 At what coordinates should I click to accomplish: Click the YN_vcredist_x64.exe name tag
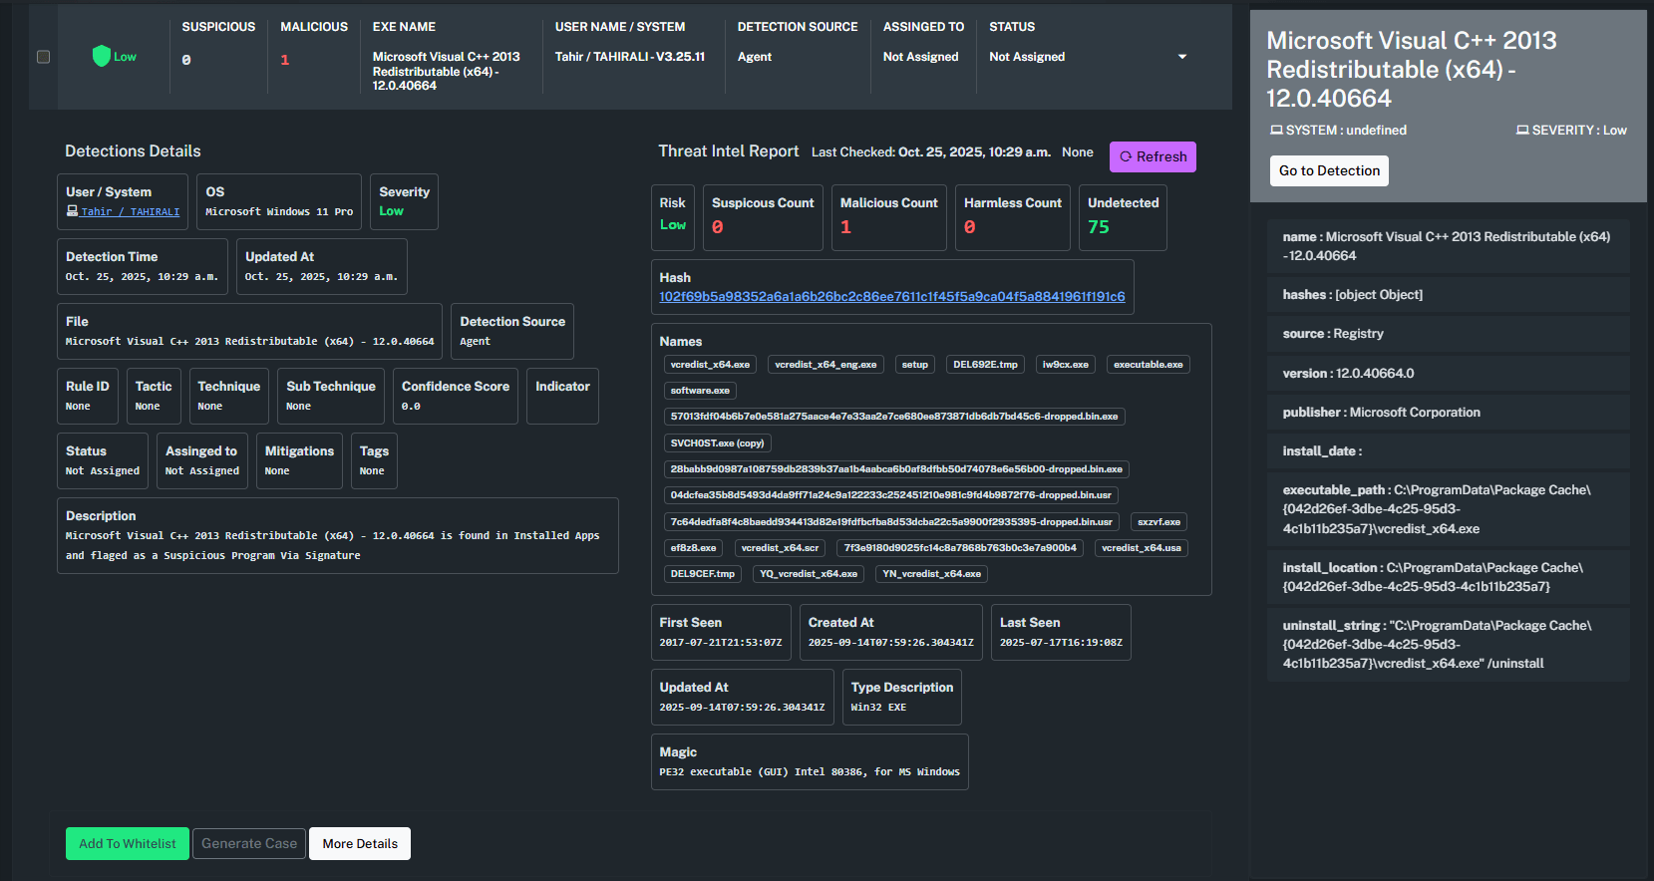[x=931, y=574]
